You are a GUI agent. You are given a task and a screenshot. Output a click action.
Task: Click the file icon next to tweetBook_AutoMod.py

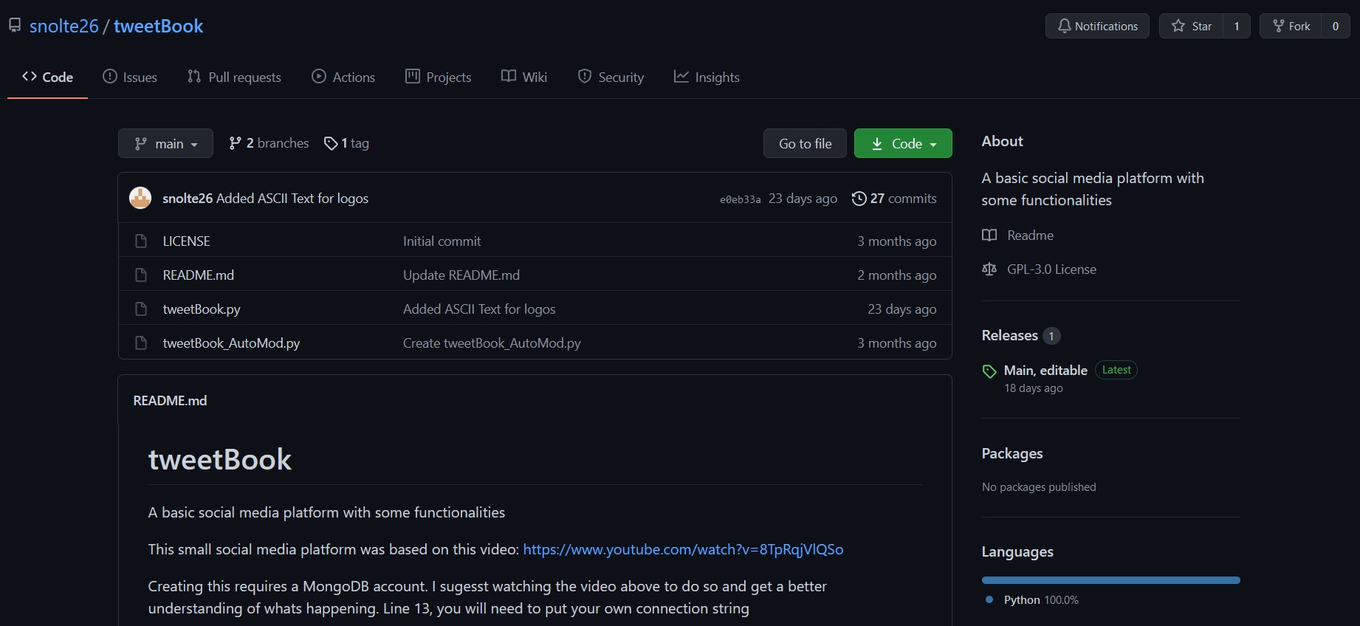click(x=141, y=343)
